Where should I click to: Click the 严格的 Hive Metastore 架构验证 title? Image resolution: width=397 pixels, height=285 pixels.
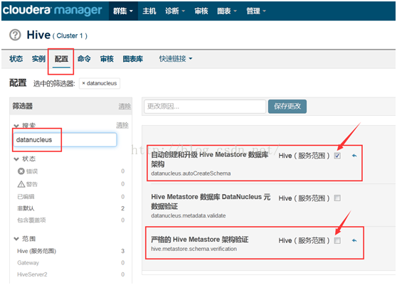pyautogui.click(x=200, y=240)
